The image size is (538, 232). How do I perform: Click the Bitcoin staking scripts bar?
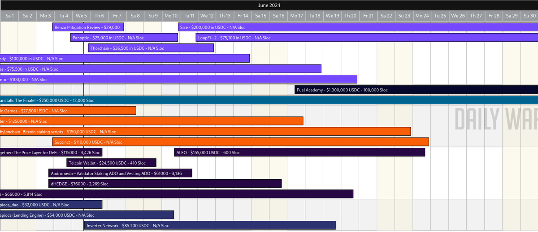205,132
